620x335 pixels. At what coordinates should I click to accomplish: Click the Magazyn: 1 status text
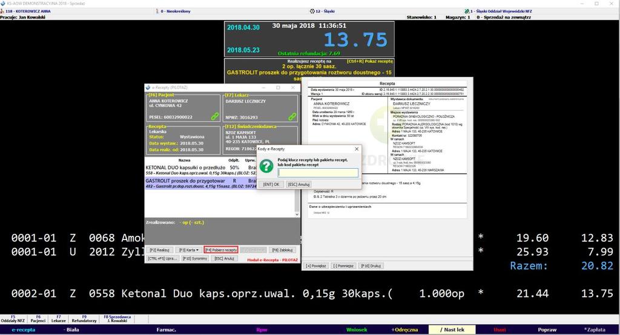point(458,18)
